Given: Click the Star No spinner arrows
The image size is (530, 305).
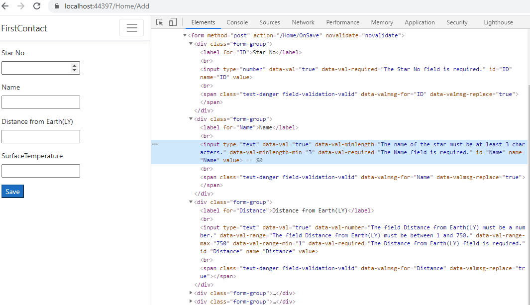Looking at the screenshot, I should [75, 68].
